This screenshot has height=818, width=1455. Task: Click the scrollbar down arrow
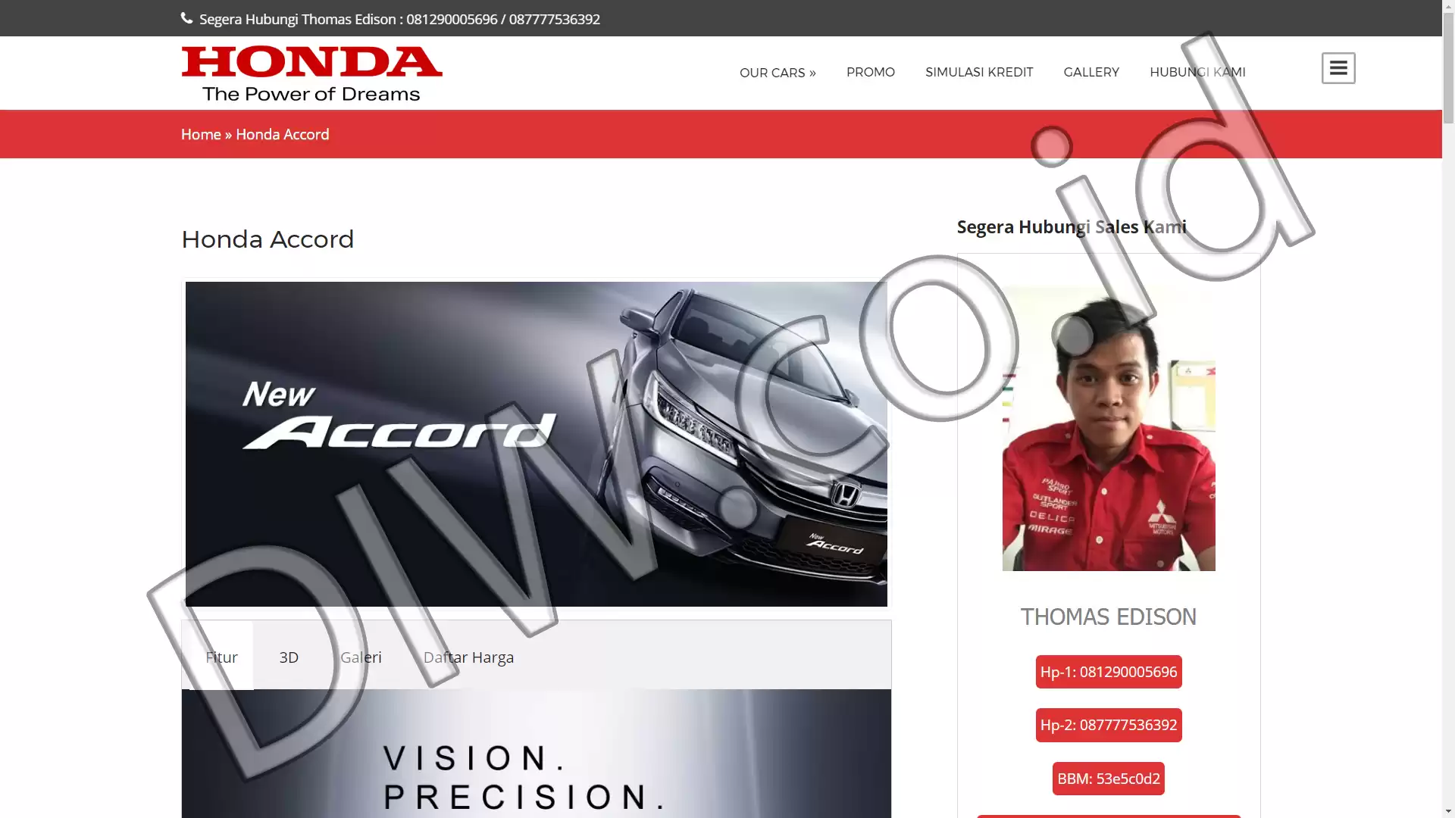click(x=1448, y=811)
